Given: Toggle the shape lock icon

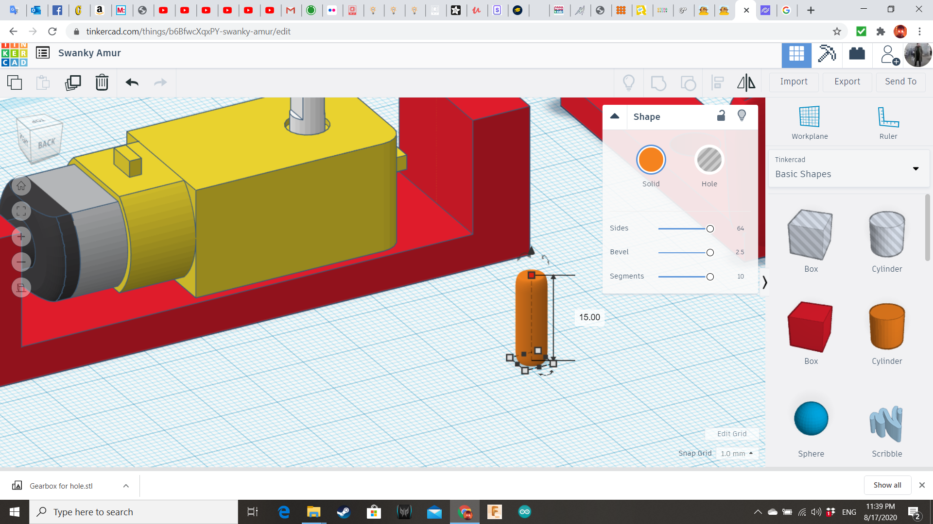Looking at the screenshot, I should pos(721,115).
